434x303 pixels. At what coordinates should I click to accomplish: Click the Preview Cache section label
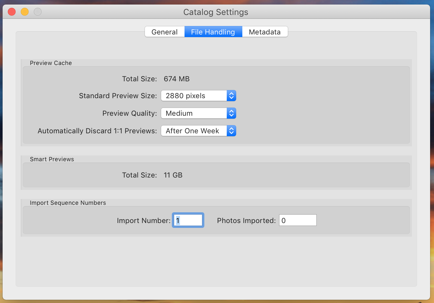pyautogui.click(x=51, y=63)
